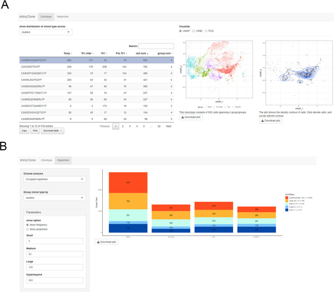Select the CASGDWGVQDTQYF clonotype row
Screen dimensions: 334x292
(97, 113)
